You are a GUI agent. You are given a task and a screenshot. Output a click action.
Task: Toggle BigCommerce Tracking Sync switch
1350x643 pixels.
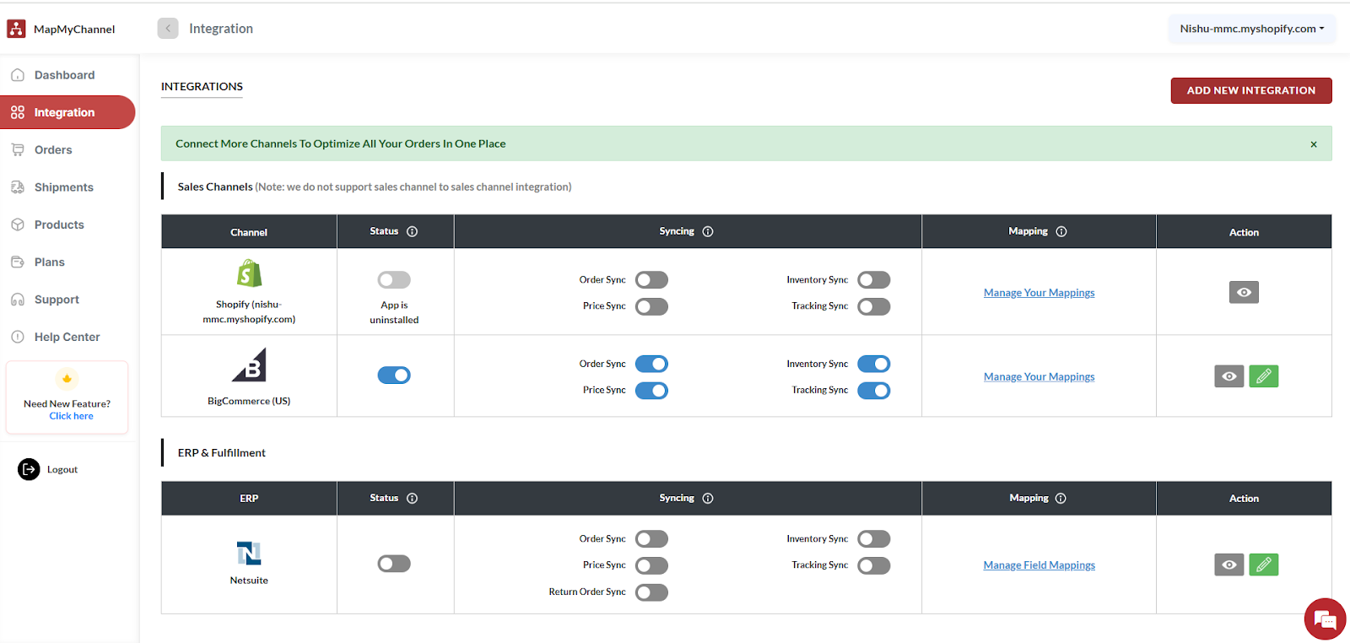(873, 391)
